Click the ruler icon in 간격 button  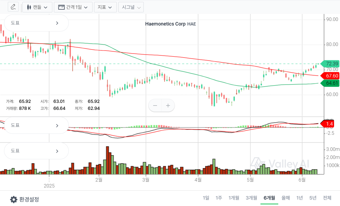coord(61,7)
